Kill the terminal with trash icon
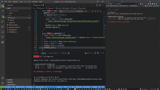160x90 pixels. [x=98, y=53]
